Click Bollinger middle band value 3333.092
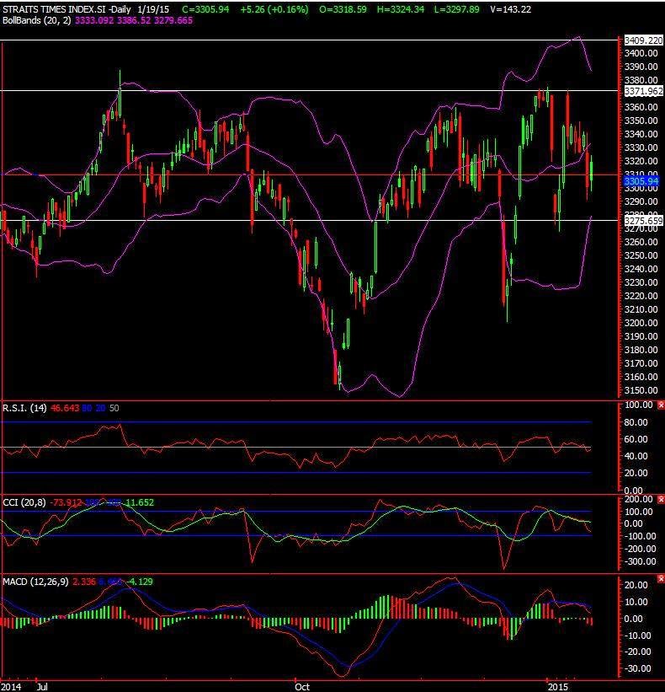Viewport: 665px width, 692px height. [94, 20]
